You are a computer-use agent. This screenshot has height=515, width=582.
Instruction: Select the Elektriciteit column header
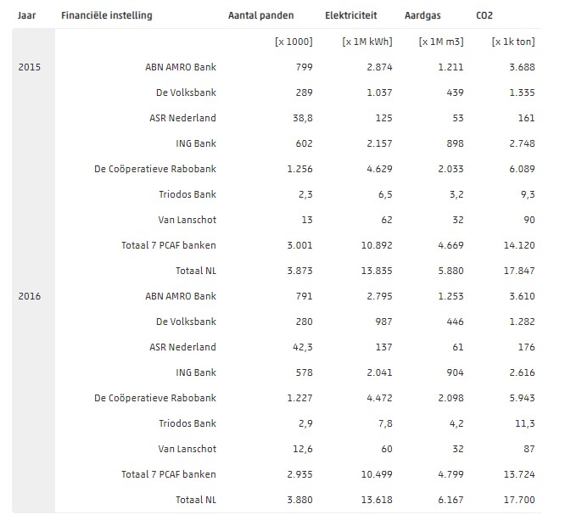[350, 16]
